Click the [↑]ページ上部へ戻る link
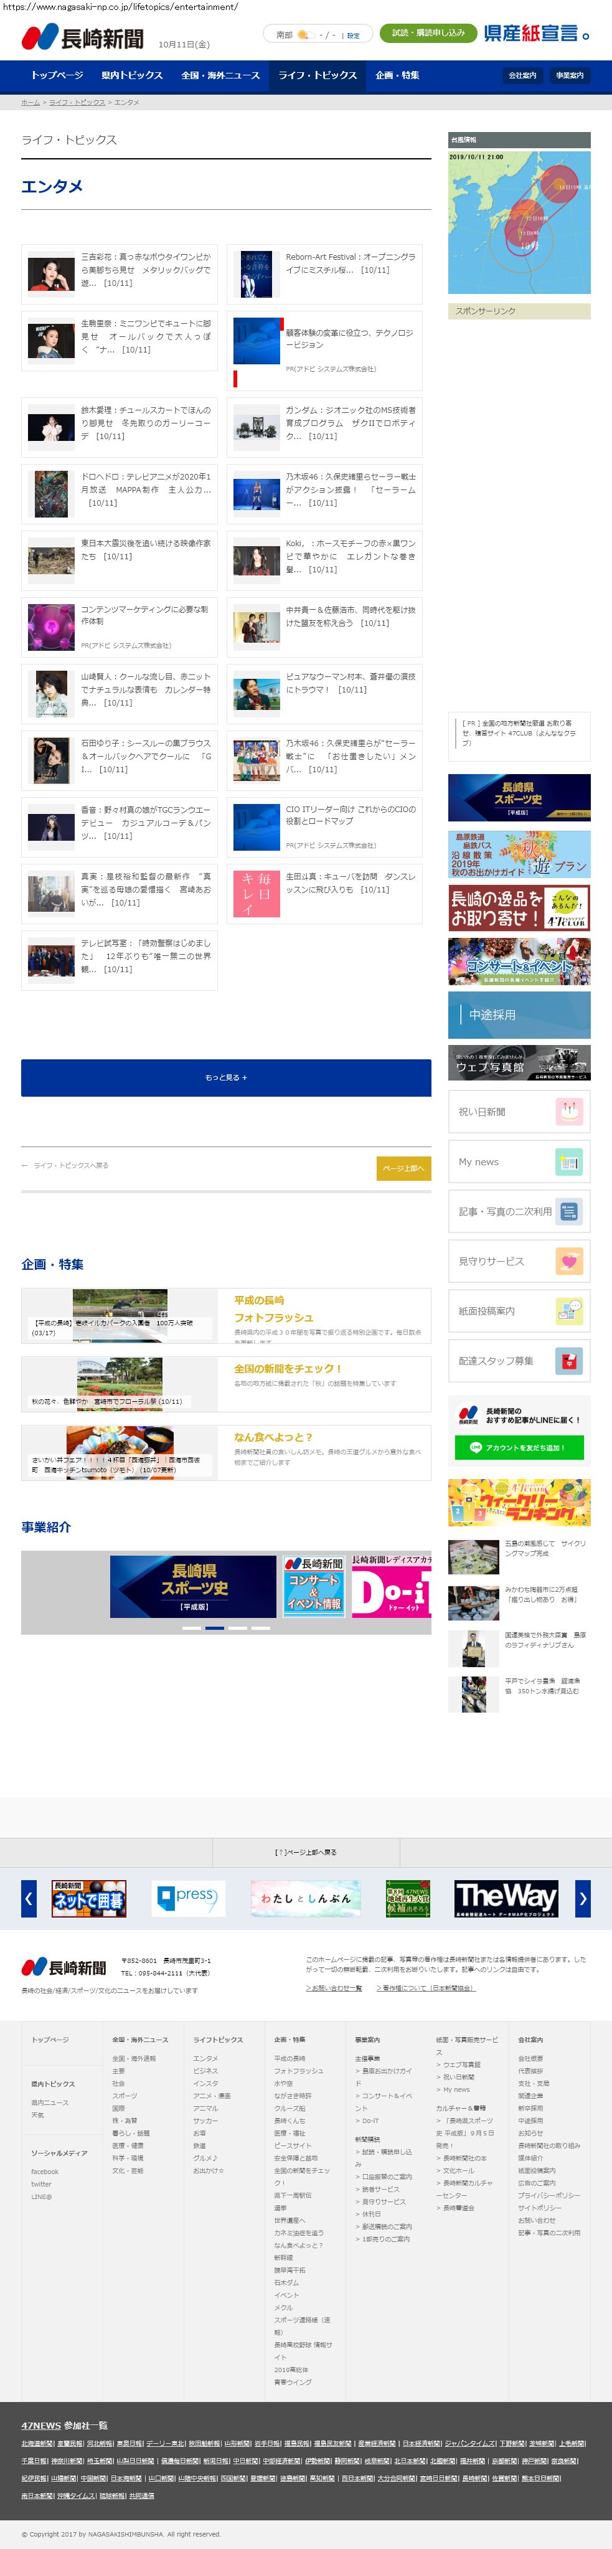Image resolution: width=612 pixels, height=2549 pixels. pyautogui.click(x=306, y=1851)
